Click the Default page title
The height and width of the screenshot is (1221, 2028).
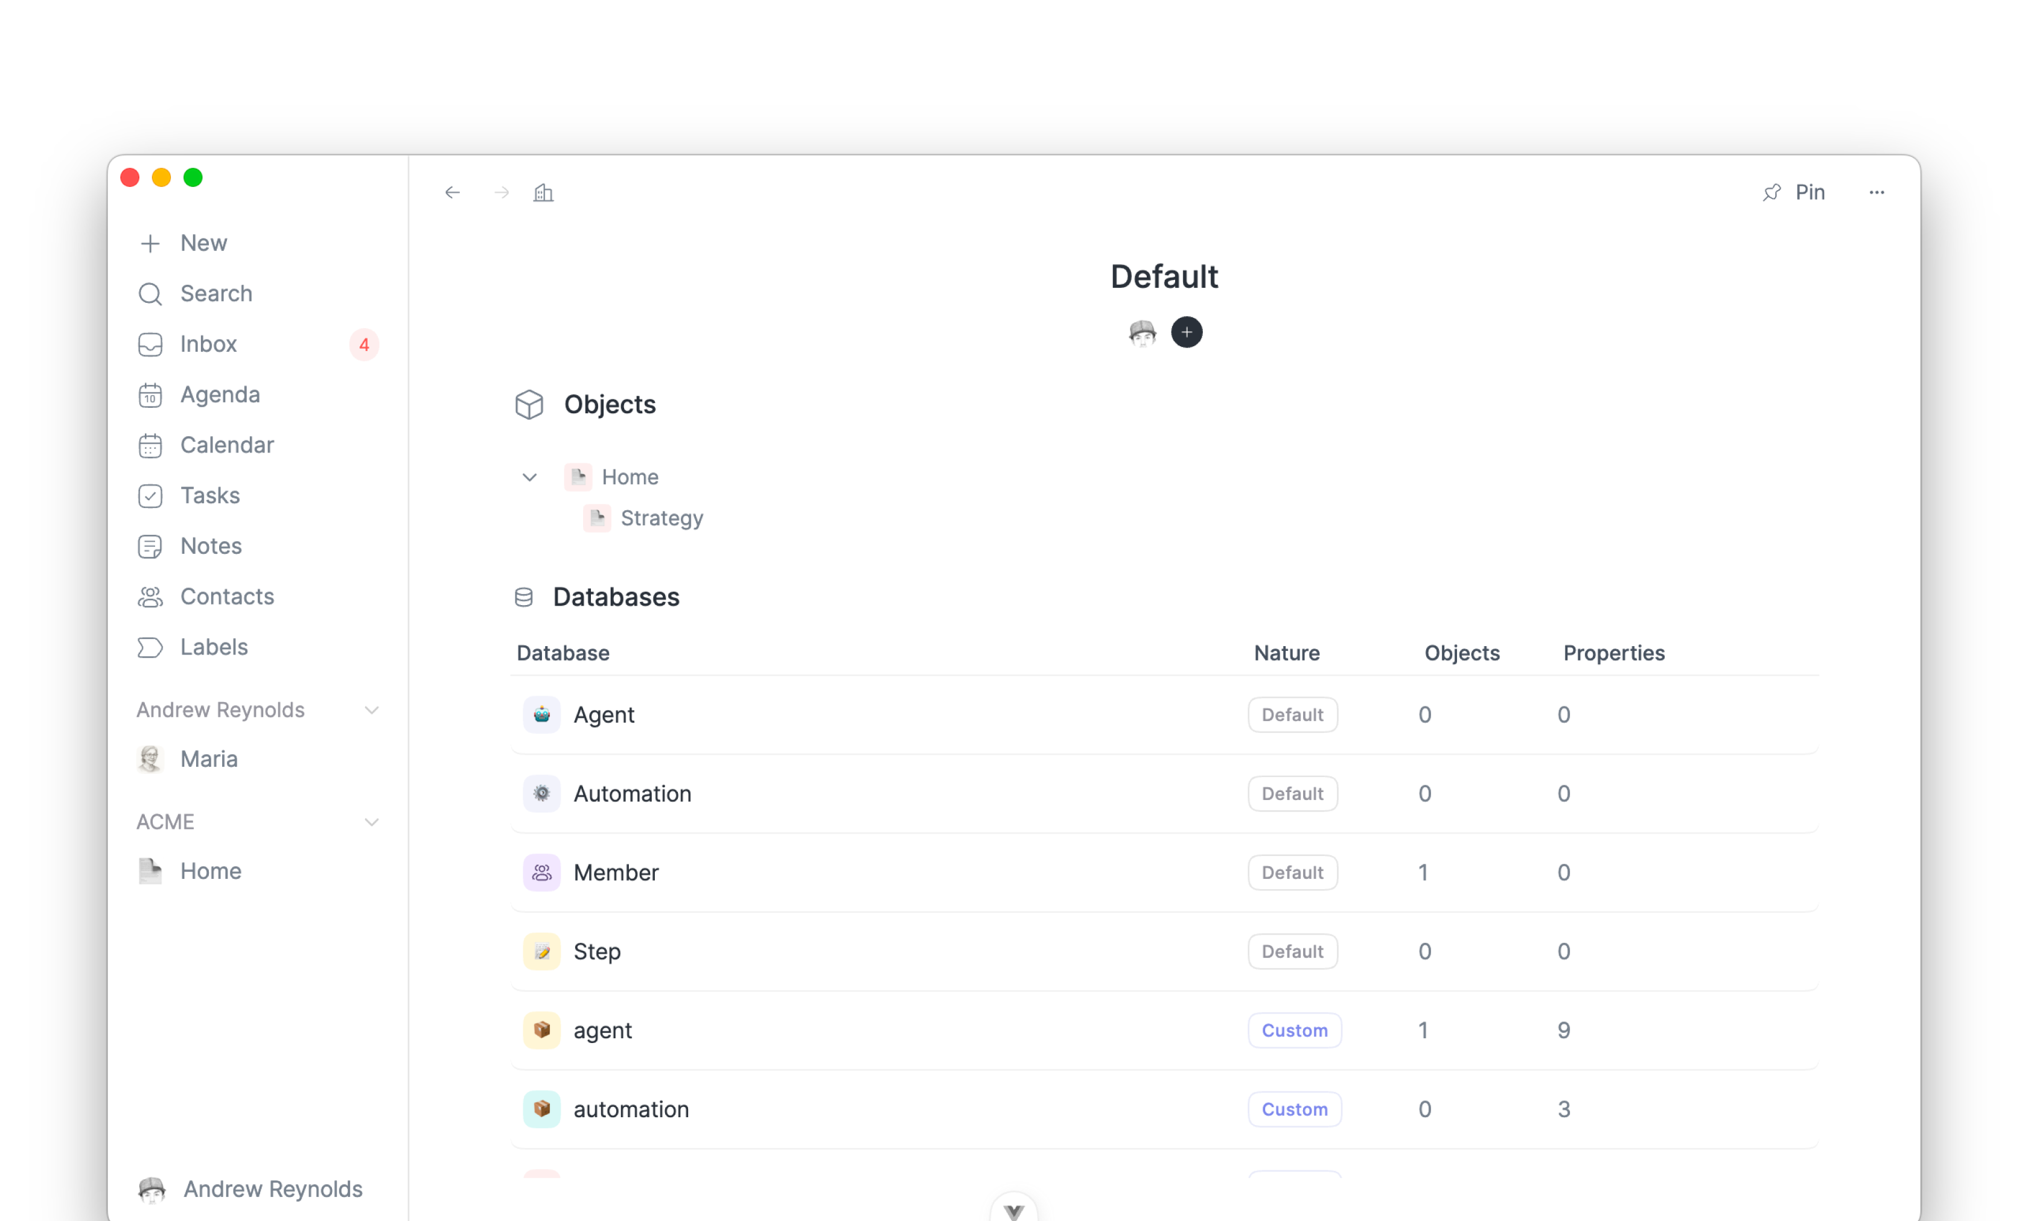click(1164, 277)
